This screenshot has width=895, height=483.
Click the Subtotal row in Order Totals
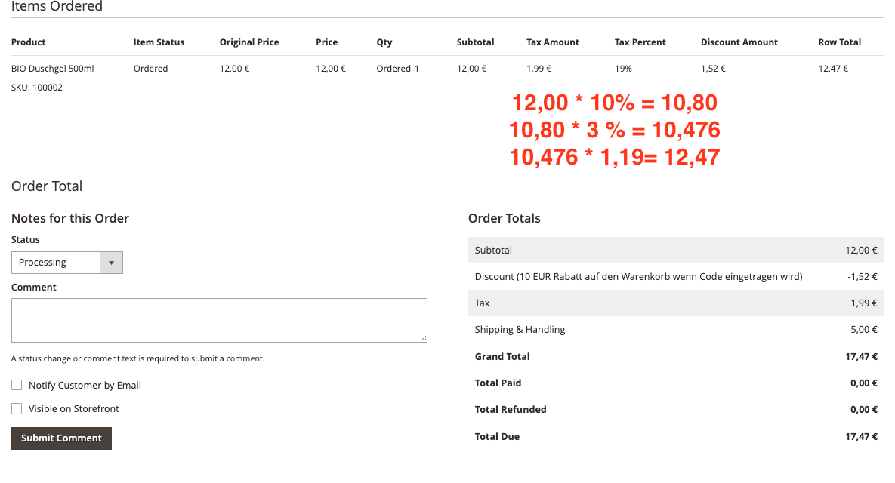tap(494, 250)
